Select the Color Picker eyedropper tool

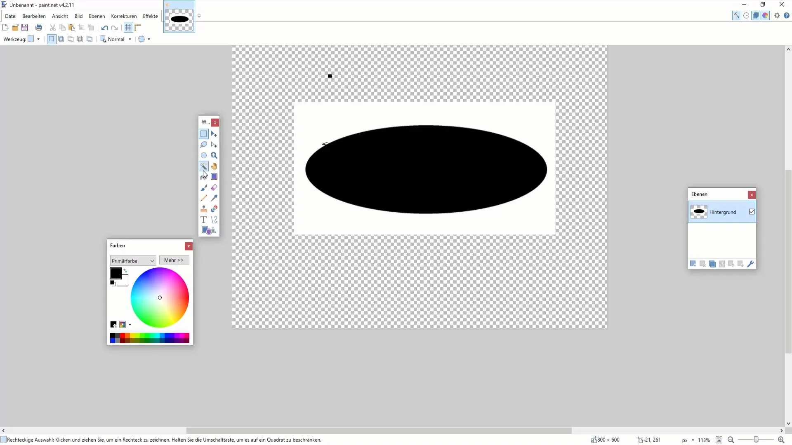click(x=214, y=198)
